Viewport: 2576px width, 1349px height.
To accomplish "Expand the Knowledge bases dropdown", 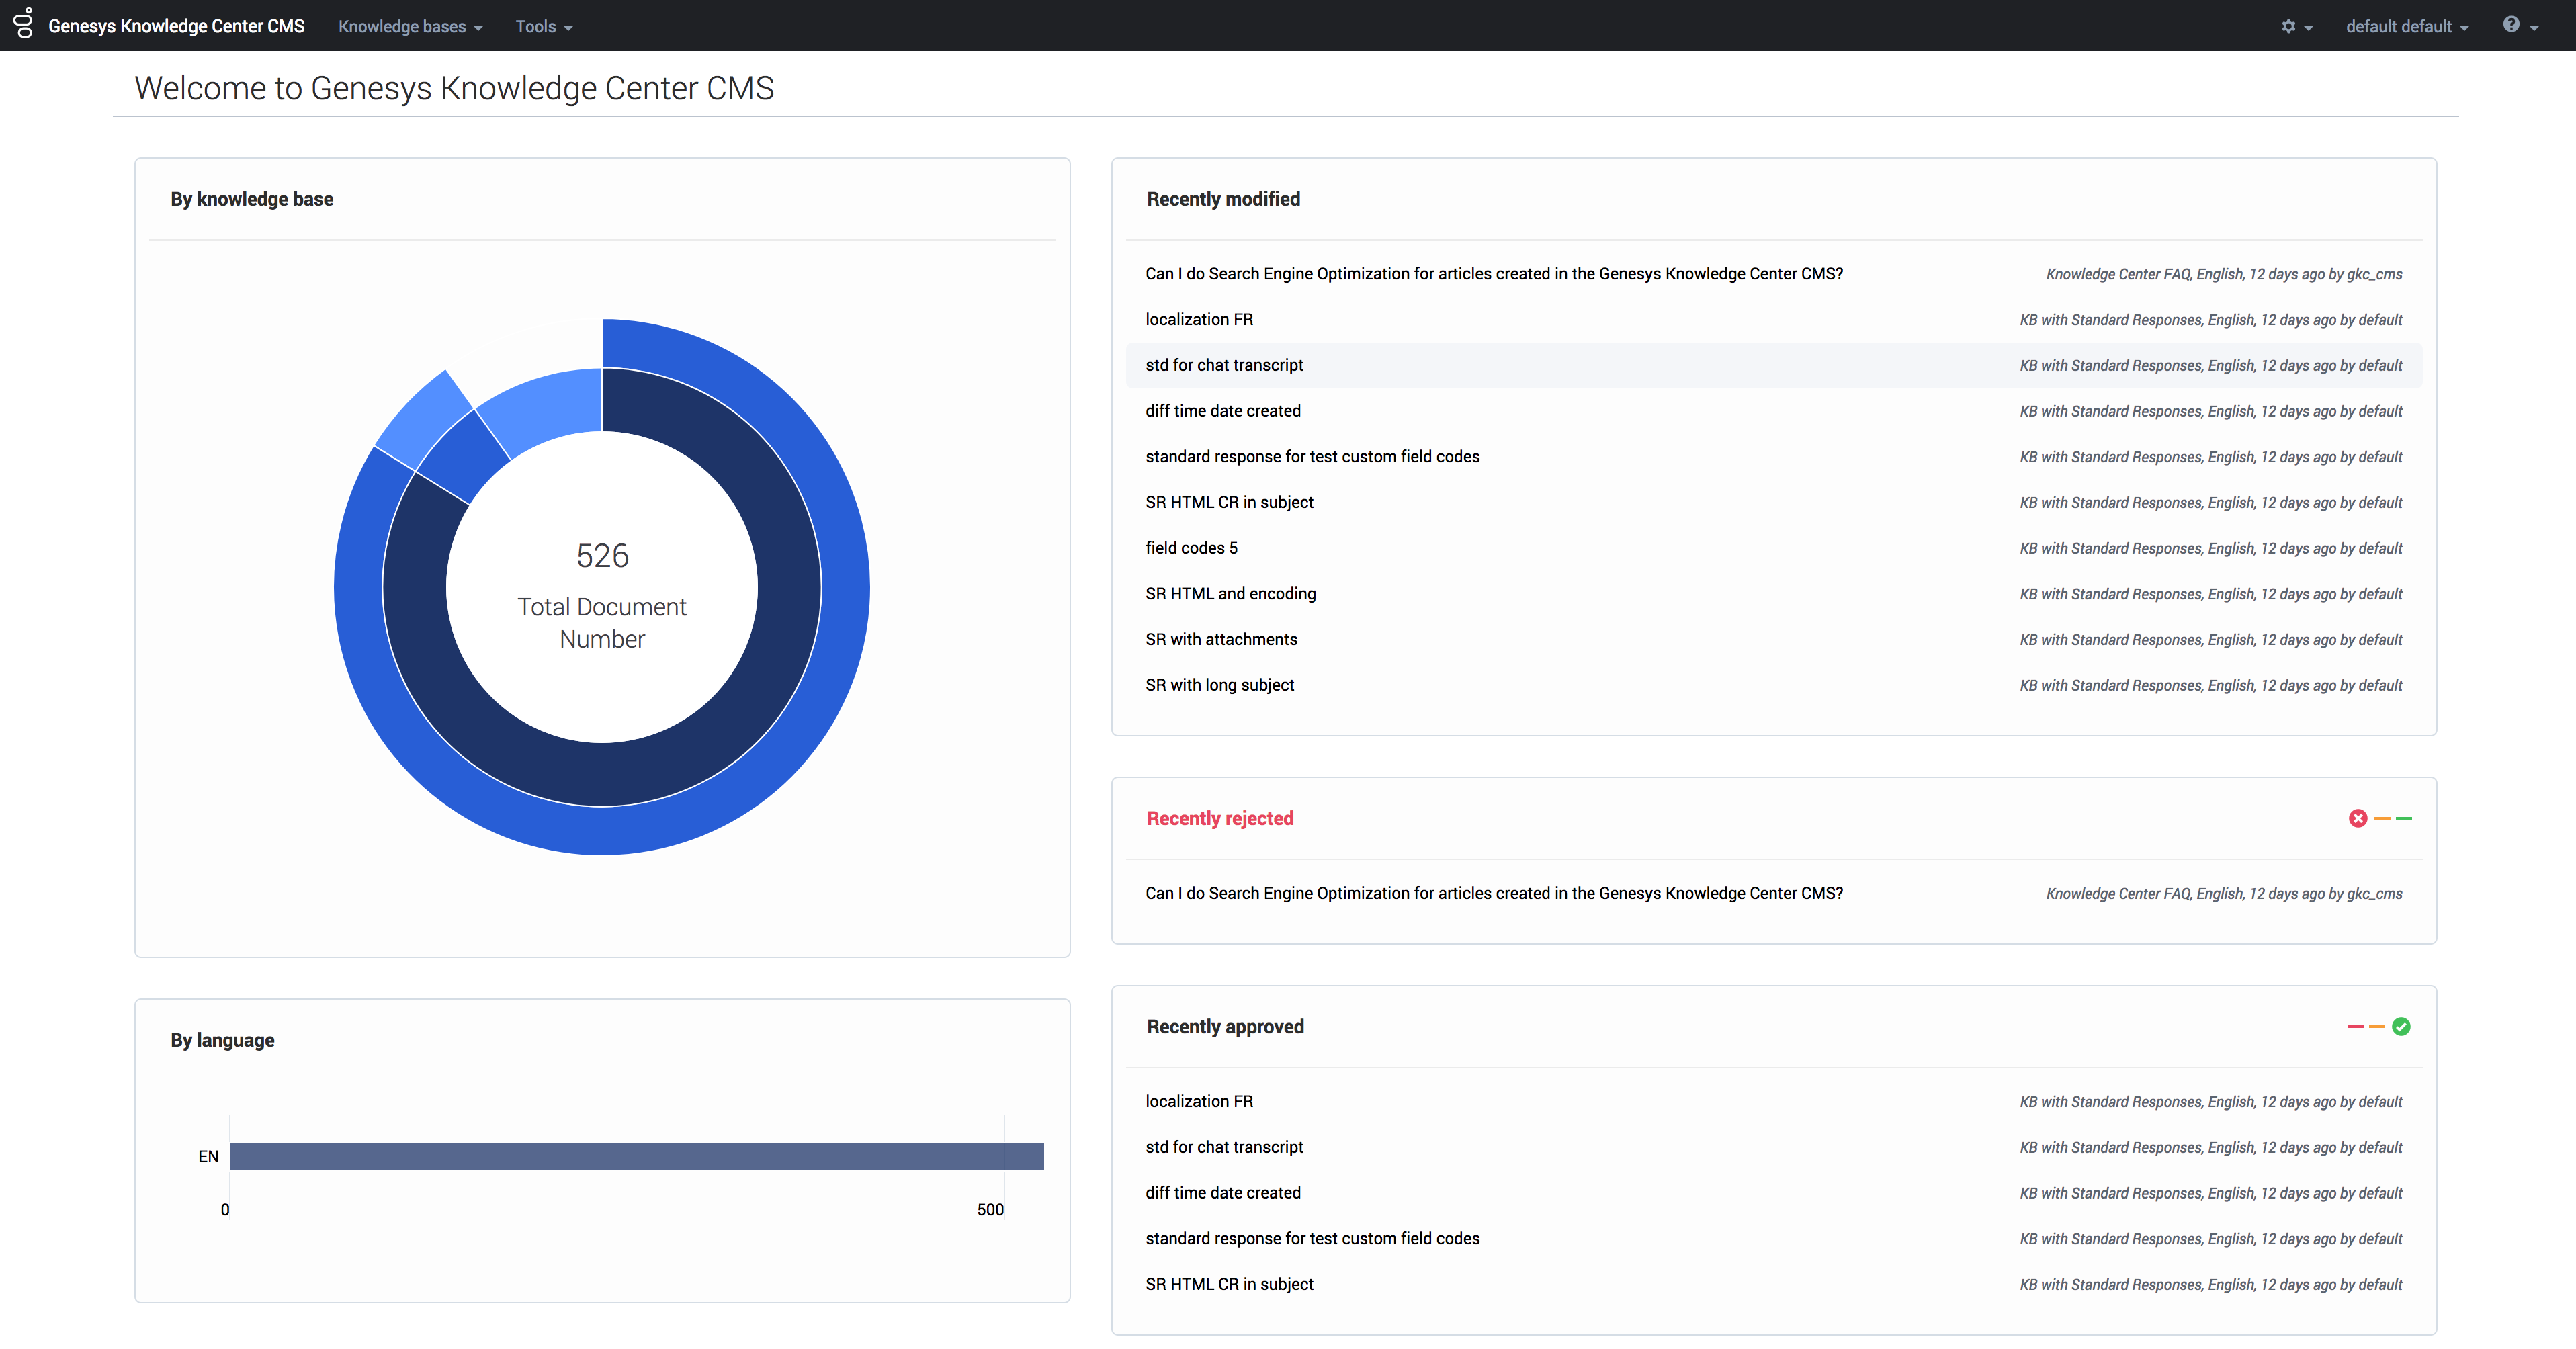I will click(x=410, y=26).
